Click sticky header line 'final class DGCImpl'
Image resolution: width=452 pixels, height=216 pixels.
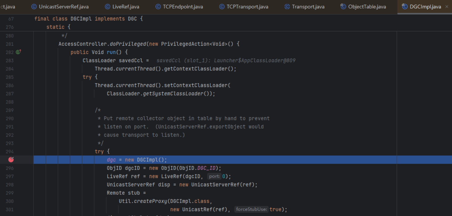(x=88, y=19)
